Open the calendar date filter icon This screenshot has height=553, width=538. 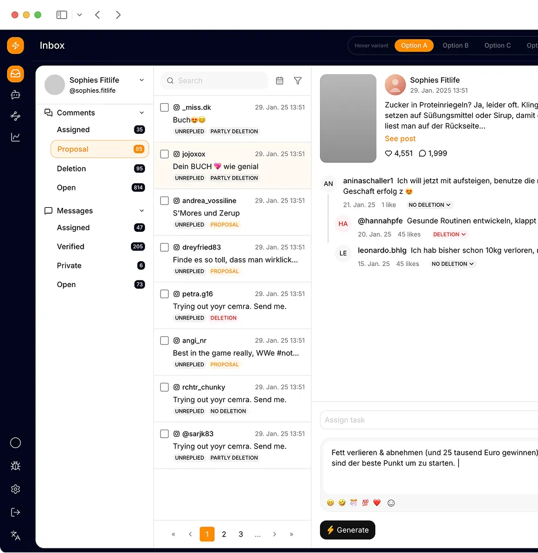tap(280, 81)
